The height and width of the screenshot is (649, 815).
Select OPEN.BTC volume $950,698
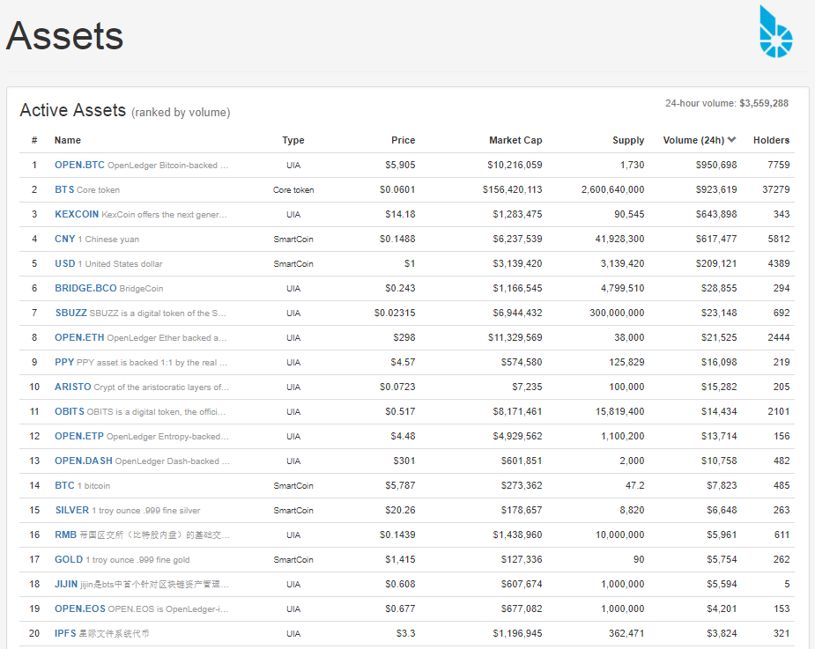point(716,166)
